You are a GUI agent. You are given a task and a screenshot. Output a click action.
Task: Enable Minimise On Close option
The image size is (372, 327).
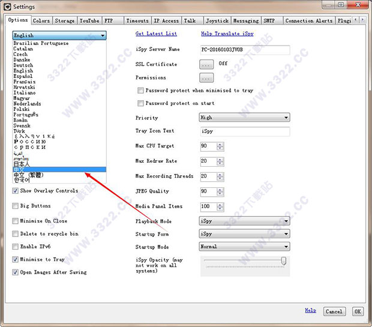click(16, 221)
